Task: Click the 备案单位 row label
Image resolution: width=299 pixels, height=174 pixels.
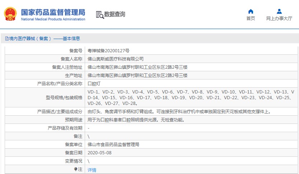Action: pyautogui.click(x=74, y=145)
